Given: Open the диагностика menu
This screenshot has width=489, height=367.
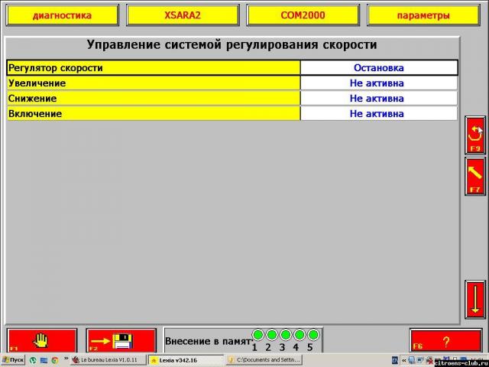Looking at the screenshot, I should click(x=62, y=15).
